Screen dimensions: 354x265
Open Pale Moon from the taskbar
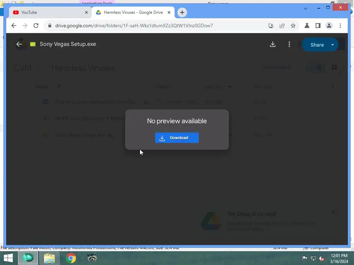click(28, 258)
